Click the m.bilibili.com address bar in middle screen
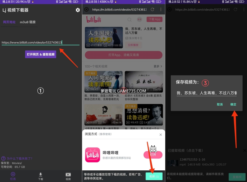 click(119, 10)
